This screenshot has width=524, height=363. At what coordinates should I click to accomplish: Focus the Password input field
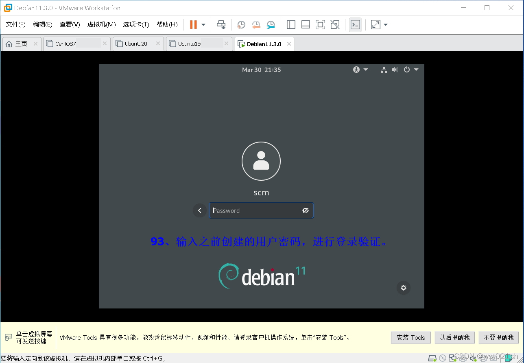coord(261,210)
